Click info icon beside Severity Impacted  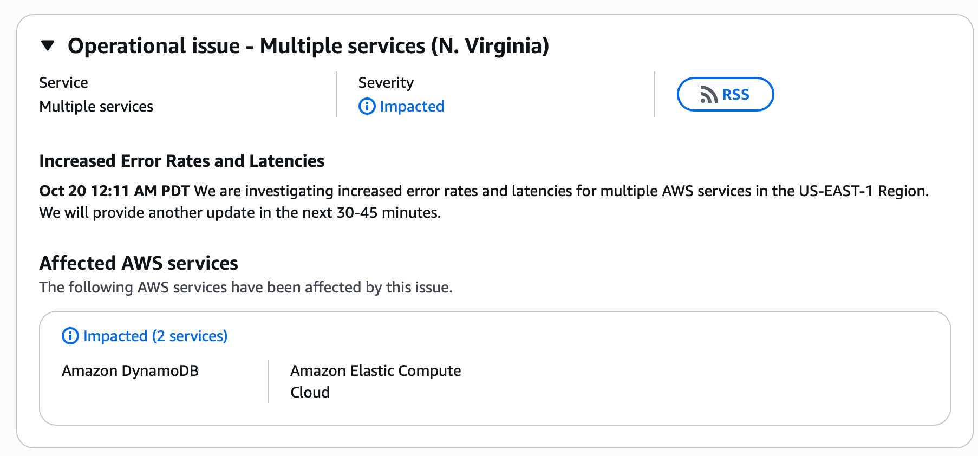pos(367,107)
